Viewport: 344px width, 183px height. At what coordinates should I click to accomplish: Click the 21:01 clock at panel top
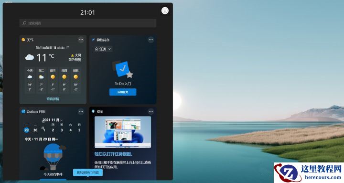coord(87,12)
